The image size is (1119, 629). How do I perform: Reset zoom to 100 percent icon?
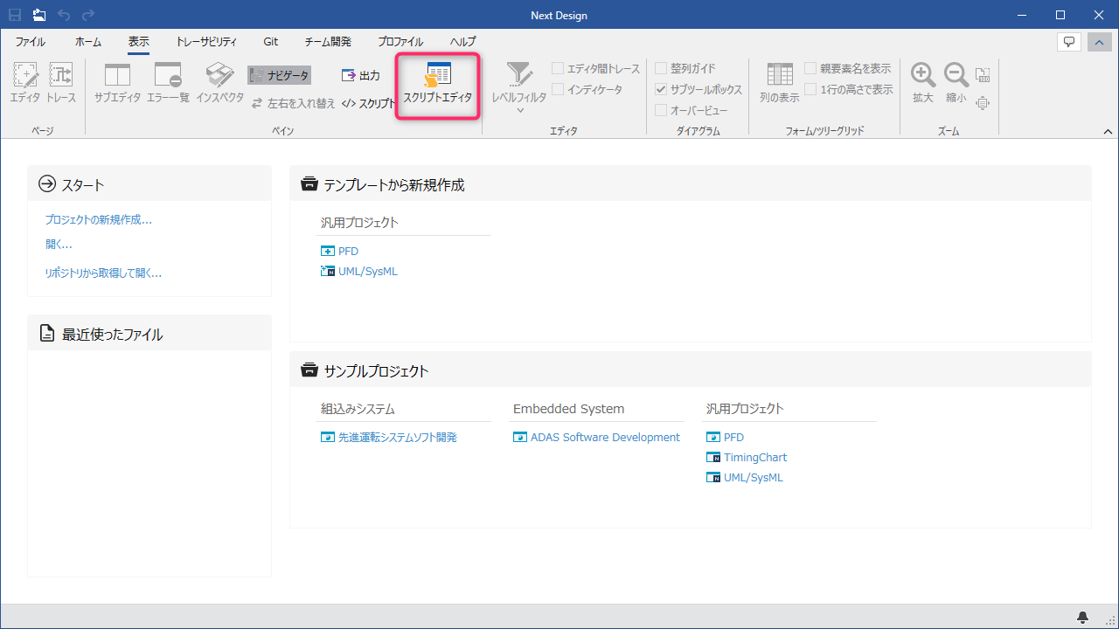click(983, 75)
